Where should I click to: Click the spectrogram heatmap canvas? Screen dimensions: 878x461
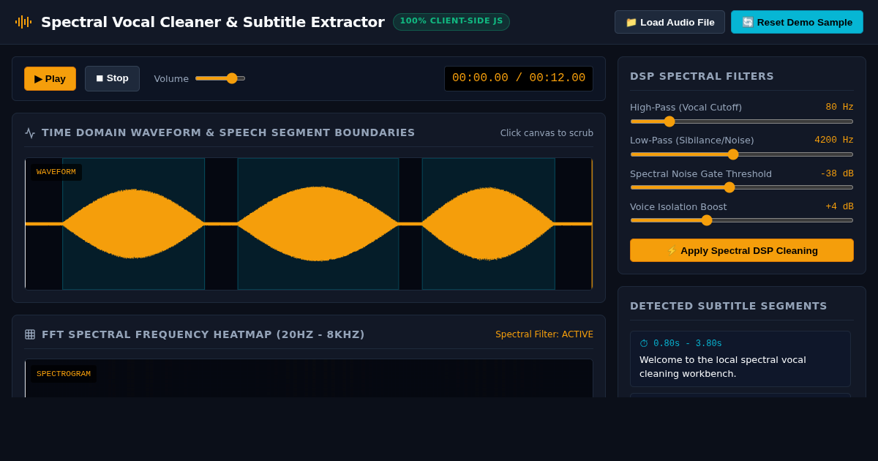click(x=309, y=378)
